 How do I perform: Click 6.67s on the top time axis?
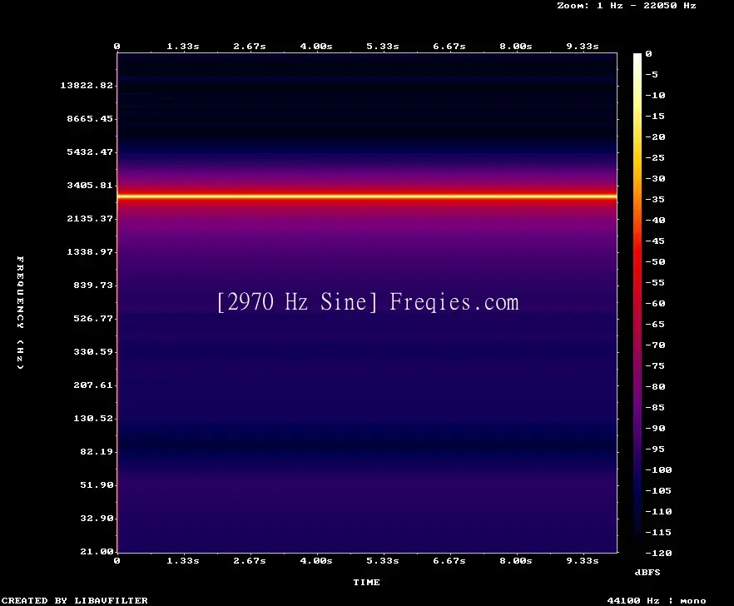pyautogui.click(x=449, y=47)
